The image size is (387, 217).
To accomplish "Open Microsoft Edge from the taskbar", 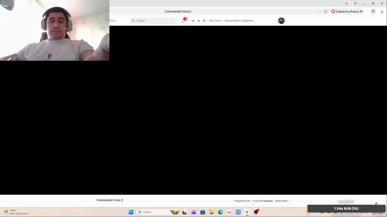I will 220,212.
